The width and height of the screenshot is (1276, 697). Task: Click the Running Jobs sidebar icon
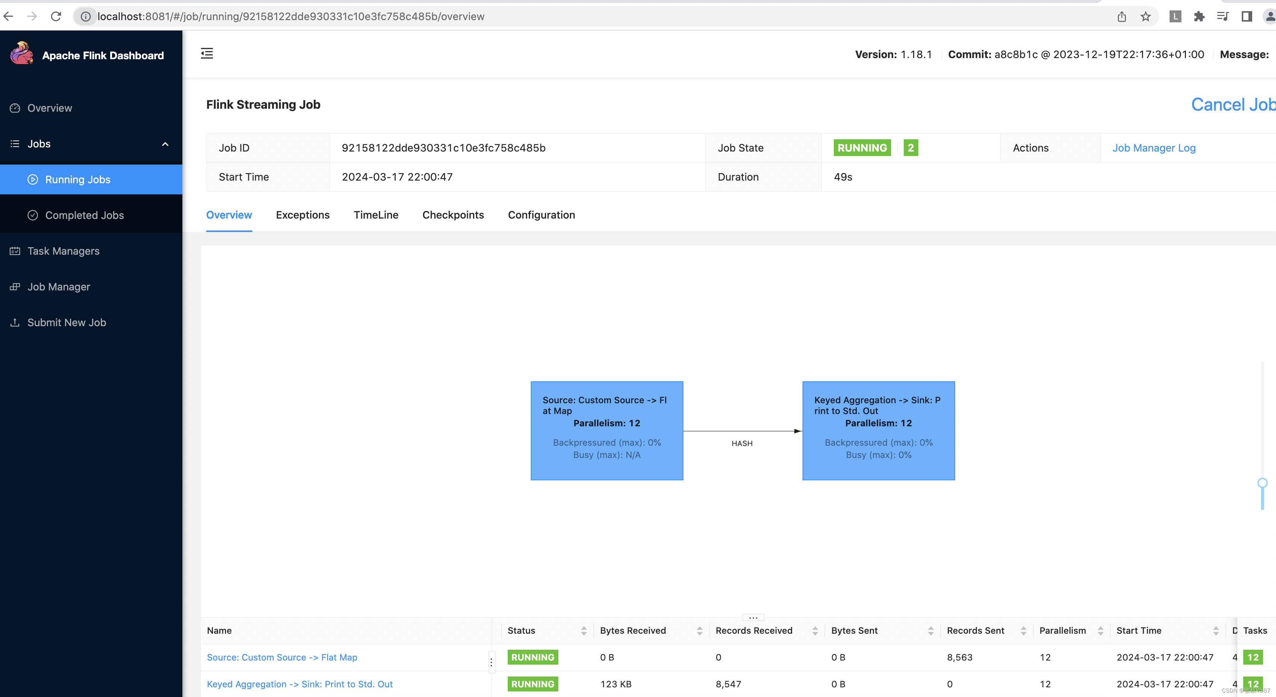pyautogui.click(x=32, y=179)
